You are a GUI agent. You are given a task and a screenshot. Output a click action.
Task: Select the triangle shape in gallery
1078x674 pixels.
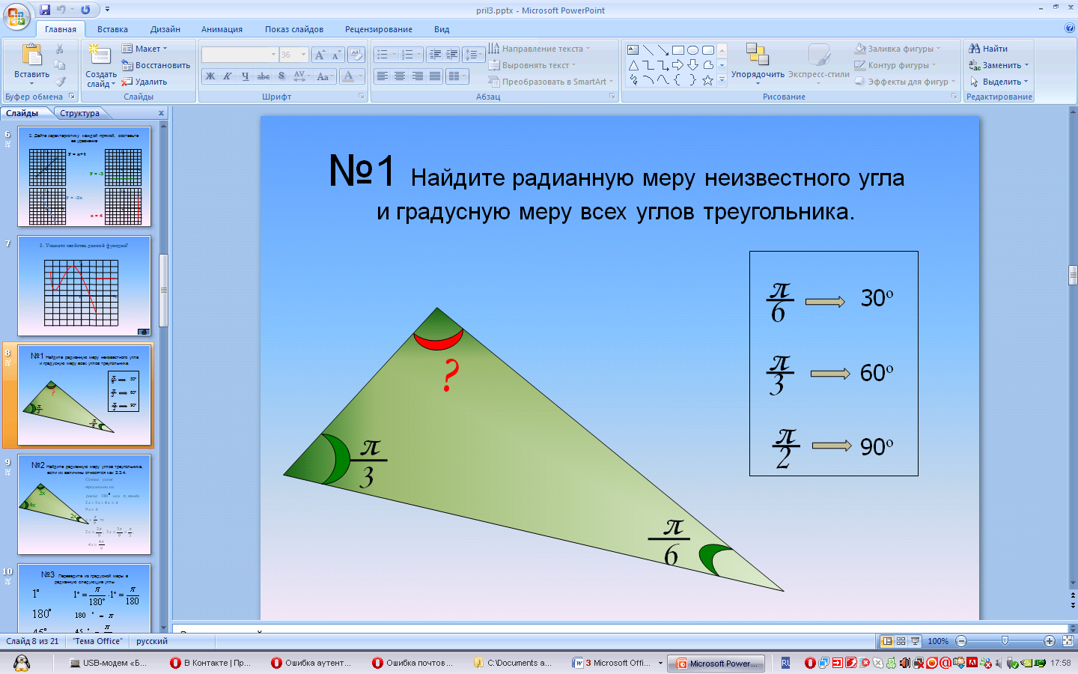tap(633, 65)
